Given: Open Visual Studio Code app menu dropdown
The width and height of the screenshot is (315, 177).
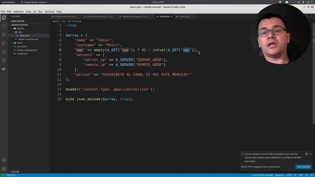Looking at the screenshot, I should pyautogui.click(x=34, y=2).
